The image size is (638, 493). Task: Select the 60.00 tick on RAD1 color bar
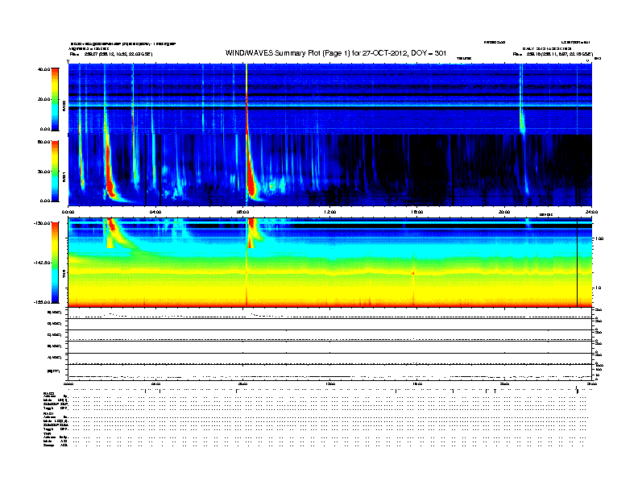pos(43,142)
